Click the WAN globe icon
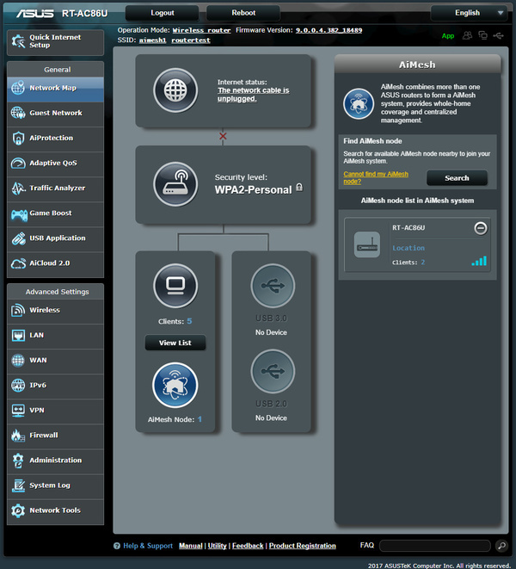516x569 pixels. pos(18,361)
